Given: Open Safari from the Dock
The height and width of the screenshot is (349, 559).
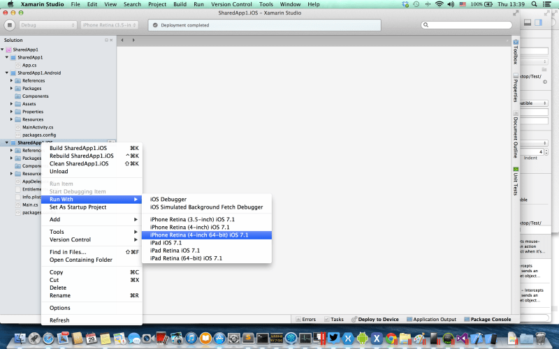Looking at the screenshot, I should (x=48, y=338).
